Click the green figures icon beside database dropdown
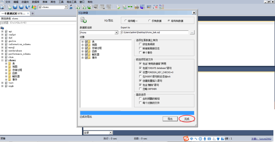Image resolution: width=275 pixels, height=142 pixels. click(x=34, y=7)
